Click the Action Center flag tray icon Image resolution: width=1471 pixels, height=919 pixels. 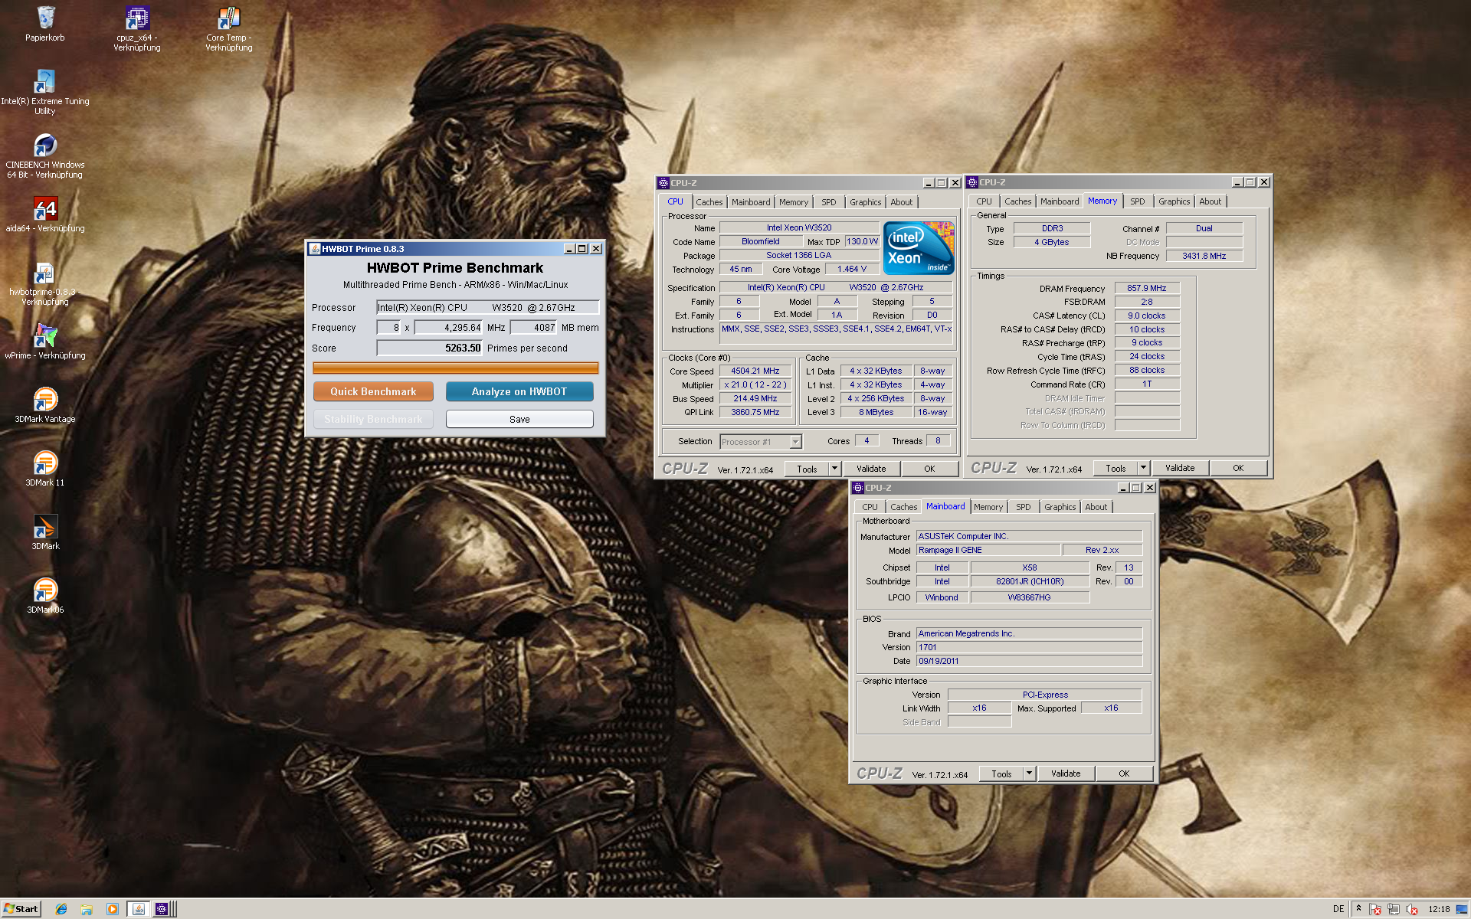click(1375, 909)
